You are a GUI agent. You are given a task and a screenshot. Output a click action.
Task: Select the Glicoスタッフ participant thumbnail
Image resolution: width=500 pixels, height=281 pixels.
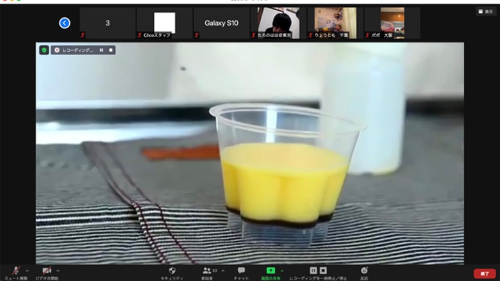click(x=164, y=23)
